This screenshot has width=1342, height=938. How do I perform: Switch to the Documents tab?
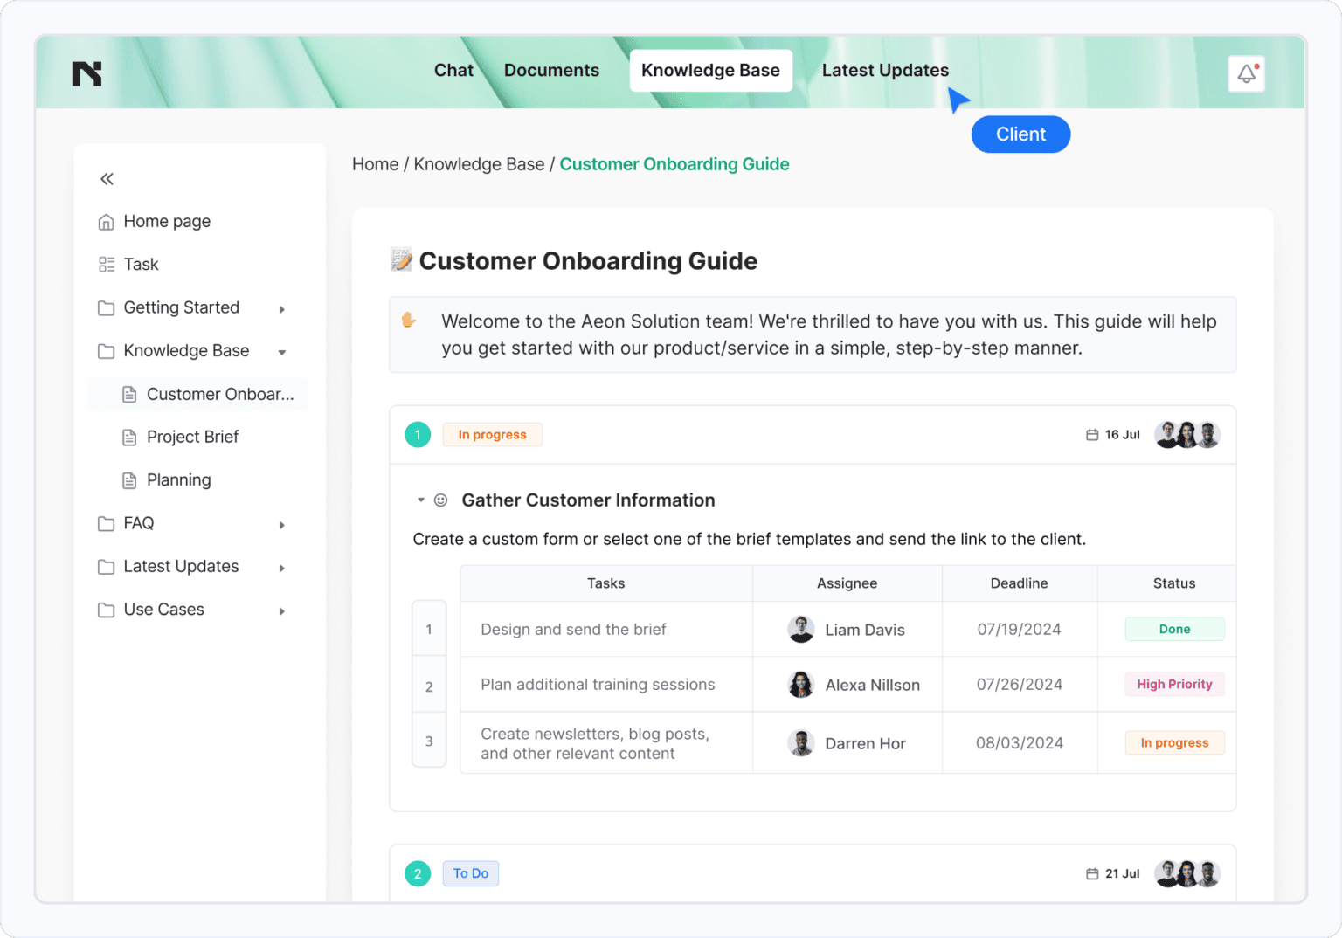(551, 70)
